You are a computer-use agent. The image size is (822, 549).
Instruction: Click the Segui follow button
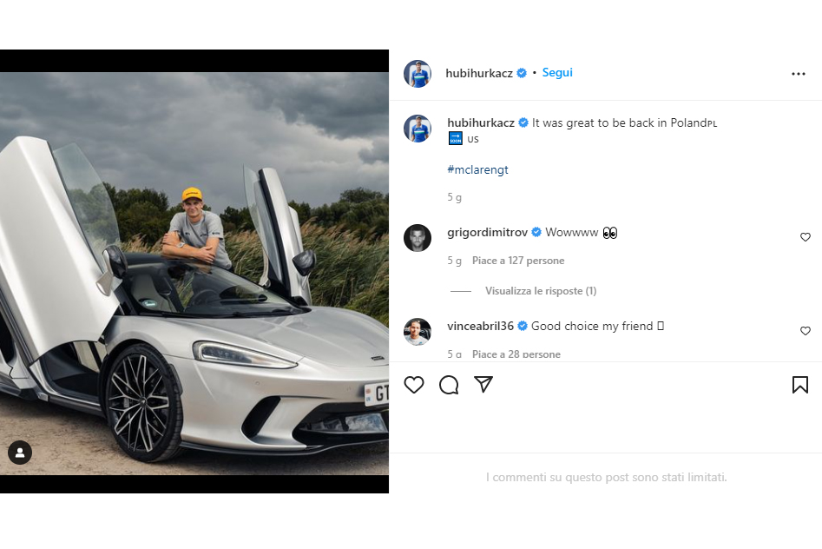click(x=557, y=73)
